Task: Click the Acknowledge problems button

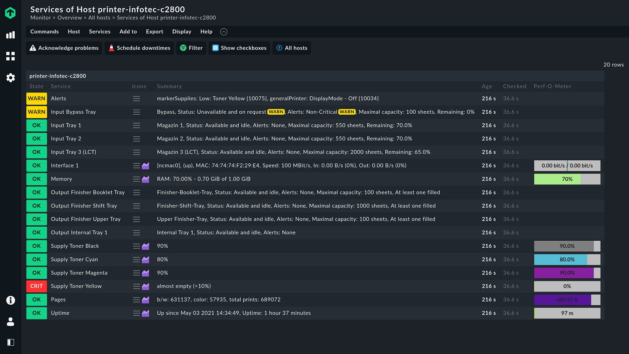Action: click(x=64, y=48)
